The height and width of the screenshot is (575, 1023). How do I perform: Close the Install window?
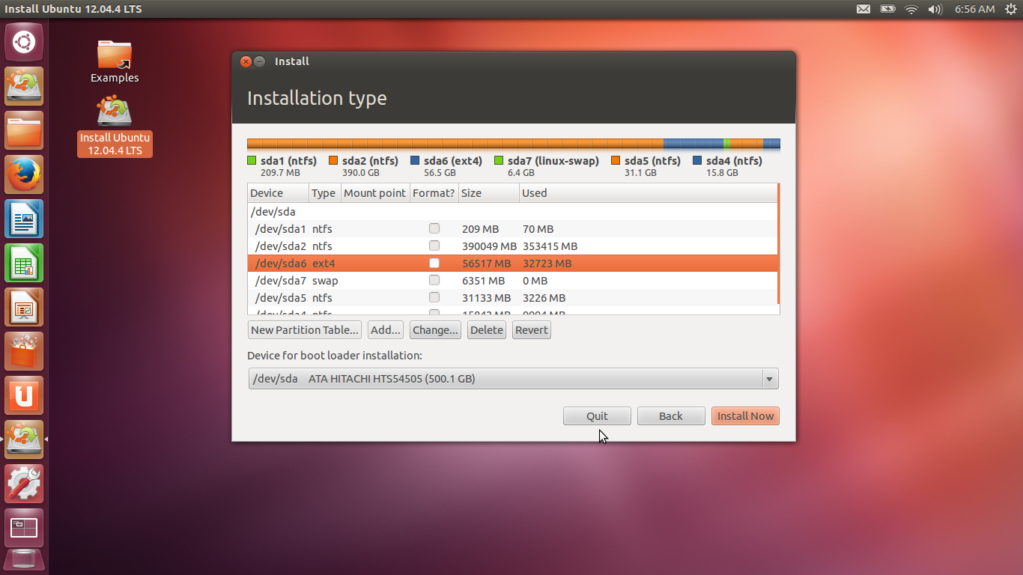[x=246, y=61]
